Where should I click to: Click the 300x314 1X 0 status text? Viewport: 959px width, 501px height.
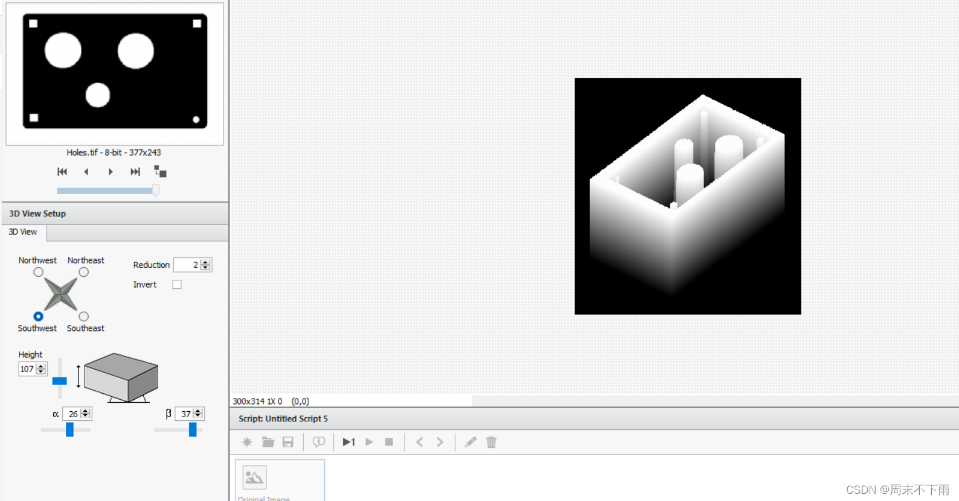click(x=257, y=401)
